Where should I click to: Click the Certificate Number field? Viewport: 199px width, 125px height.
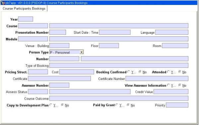(x=157, y=78)
